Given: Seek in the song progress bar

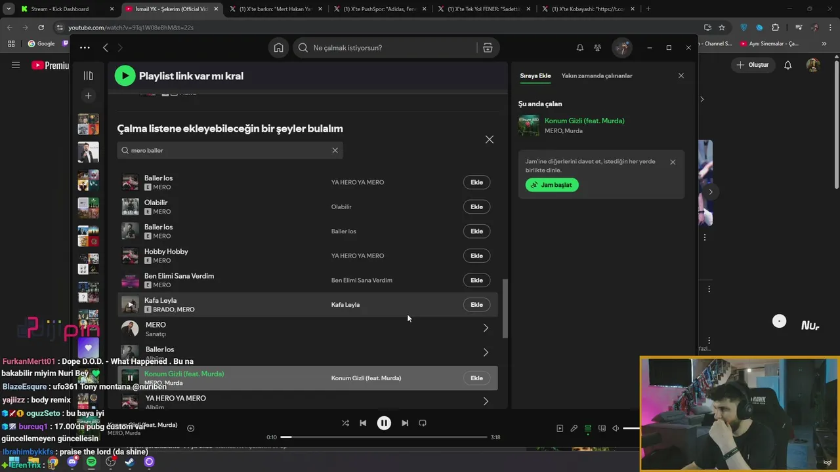Looking at the screenshot, I should coord(384,437).
